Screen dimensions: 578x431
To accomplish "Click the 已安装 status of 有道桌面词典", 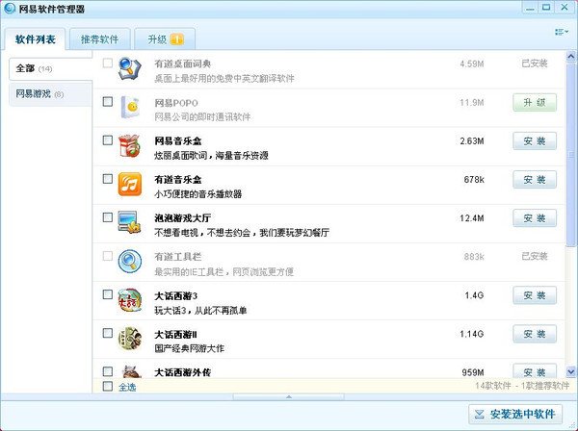I will [x=535, y=63].
